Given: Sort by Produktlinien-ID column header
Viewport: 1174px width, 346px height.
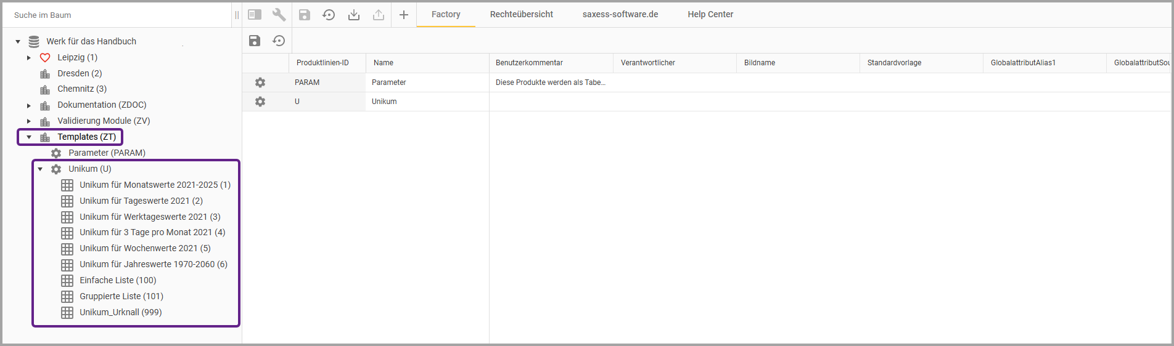Looking at the screenshot, I should (322, 63).
